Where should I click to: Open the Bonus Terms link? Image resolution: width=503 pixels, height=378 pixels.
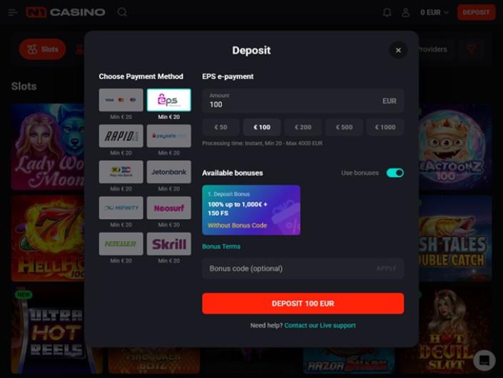click(x=221, y=246)
